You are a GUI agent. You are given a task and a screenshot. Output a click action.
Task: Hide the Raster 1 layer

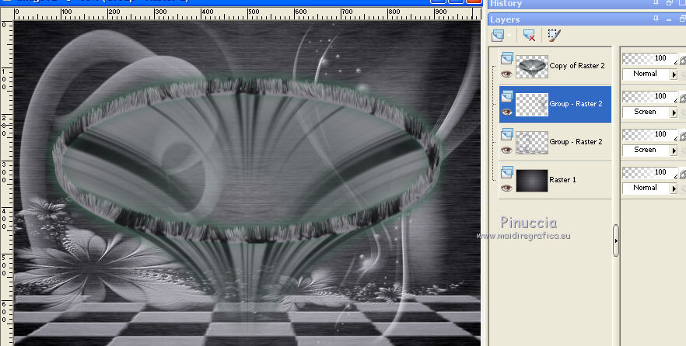pos(506,188)
